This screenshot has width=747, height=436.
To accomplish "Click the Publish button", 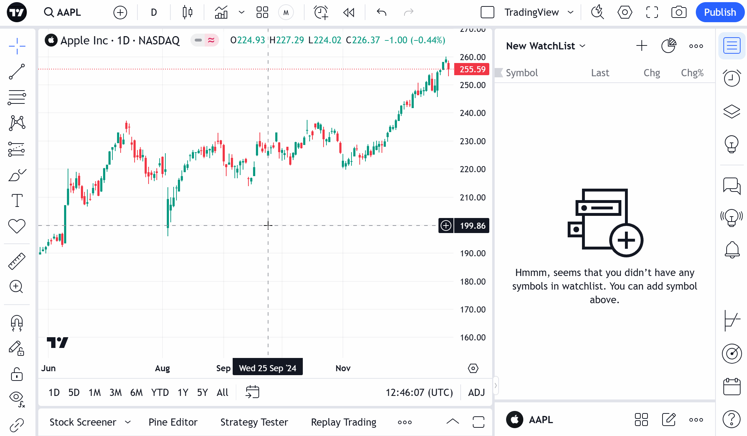I will pos(720,13).
